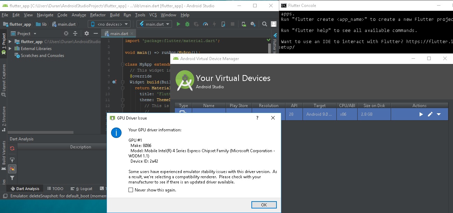
Task: Click the autoscroll to source icon in Dart Analysis
Action: point(12,160)
